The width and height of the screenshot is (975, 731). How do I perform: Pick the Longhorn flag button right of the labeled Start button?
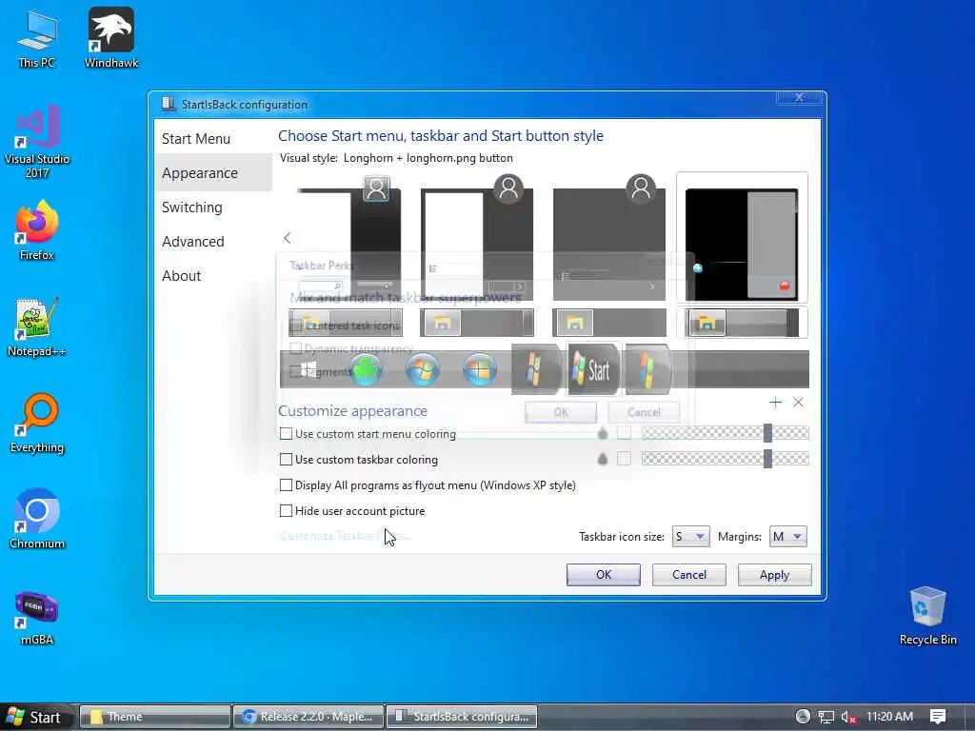tap(647, 370)
